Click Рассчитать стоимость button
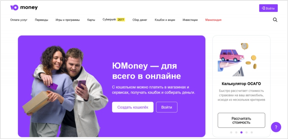This screenshot has width=288, height=139. [241, 120]
